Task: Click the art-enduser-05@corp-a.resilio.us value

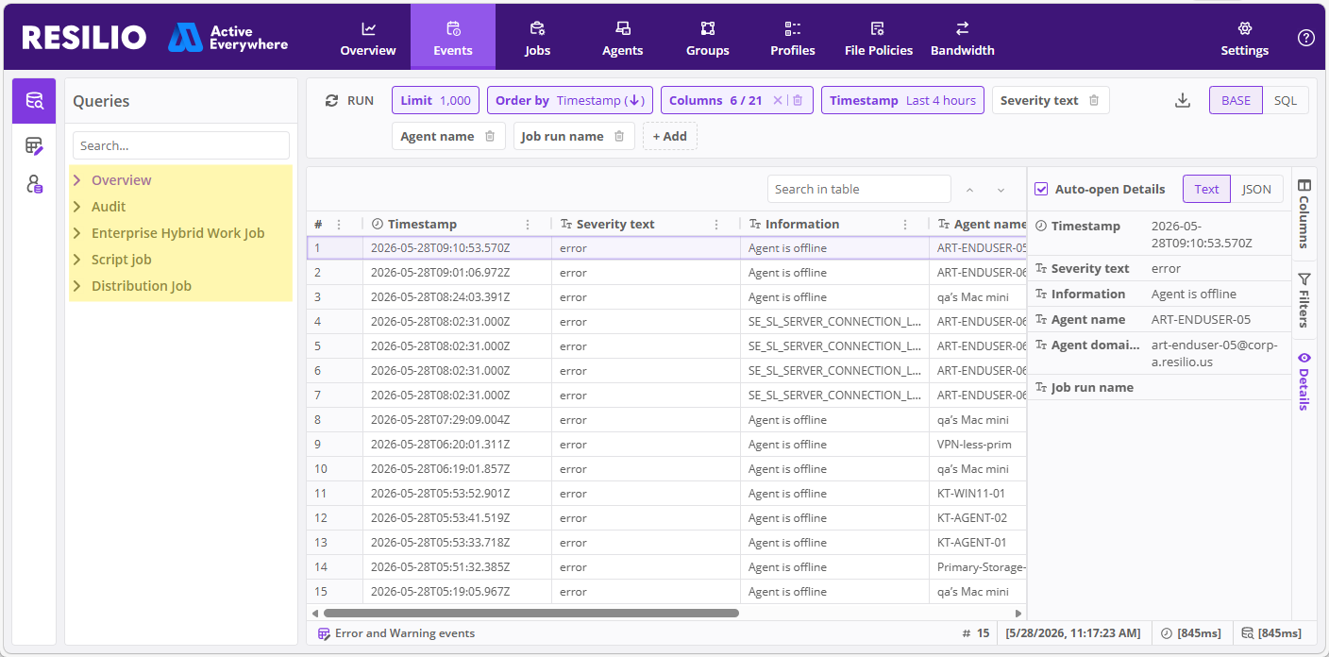Action: click(x=1214, y=352)
